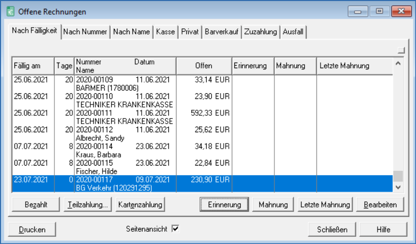Click the Erinnerung button
This screenshot has height=244, width=416.
click(x=224, y=205)
